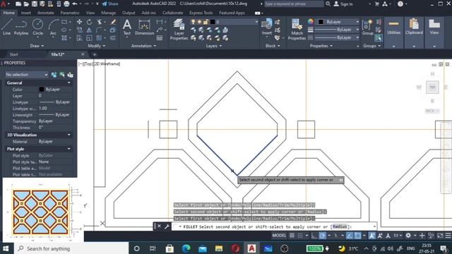Viewport: 452px width, 254px height.
Task: Click the search keyword input field
Action: point(294,4)
